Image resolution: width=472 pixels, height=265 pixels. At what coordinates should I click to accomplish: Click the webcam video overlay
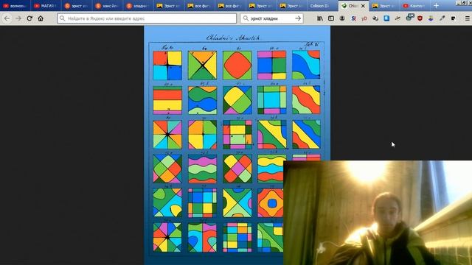pyautogui.click(x=378, y=213)
